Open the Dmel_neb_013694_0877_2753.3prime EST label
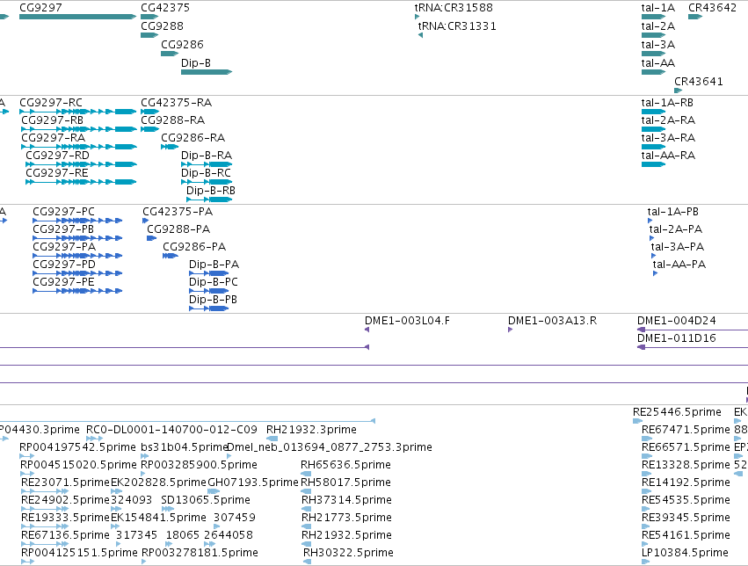The image size is (748, 566). [330, 447]
